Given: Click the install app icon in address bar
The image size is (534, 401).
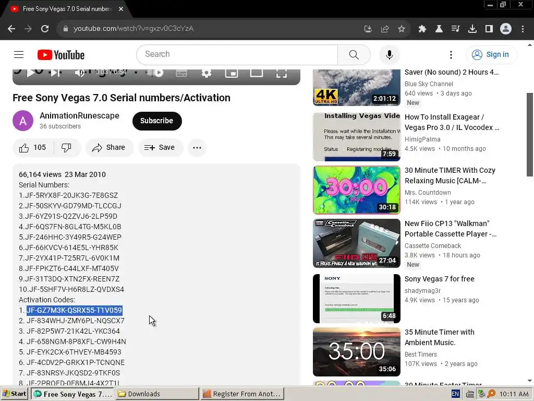Looking at the screenshot, I should tap(368, 29).
